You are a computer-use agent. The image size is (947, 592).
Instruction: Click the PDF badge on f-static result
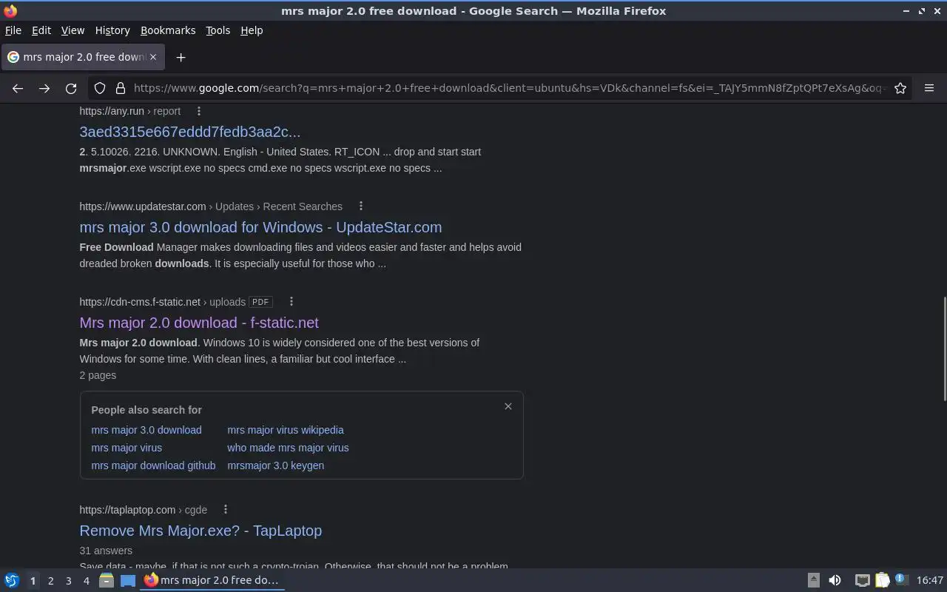pos(260,302)
